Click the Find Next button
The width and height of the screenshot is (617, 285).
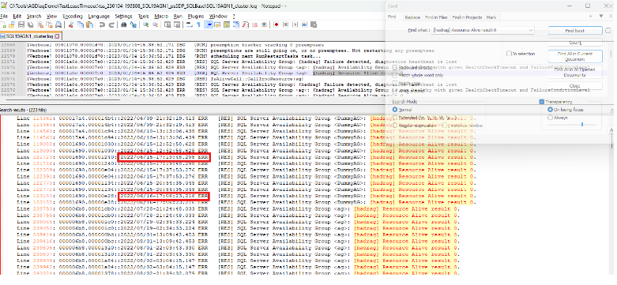(x=575, y=30)
